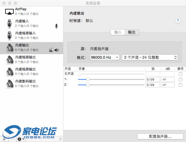Screen dimensions: 186x142
Task: Click the AirPlay device icon
Action: [9, 11]
